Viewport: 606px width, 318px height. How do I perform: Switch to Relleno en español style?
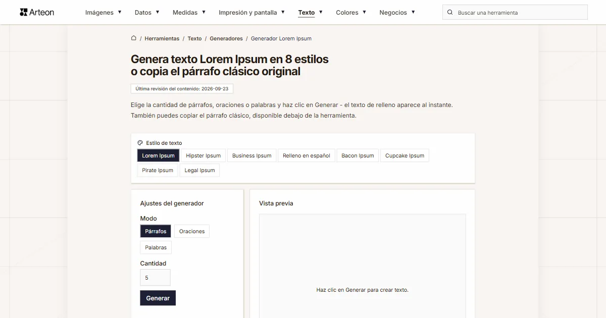tap(307, 155)
